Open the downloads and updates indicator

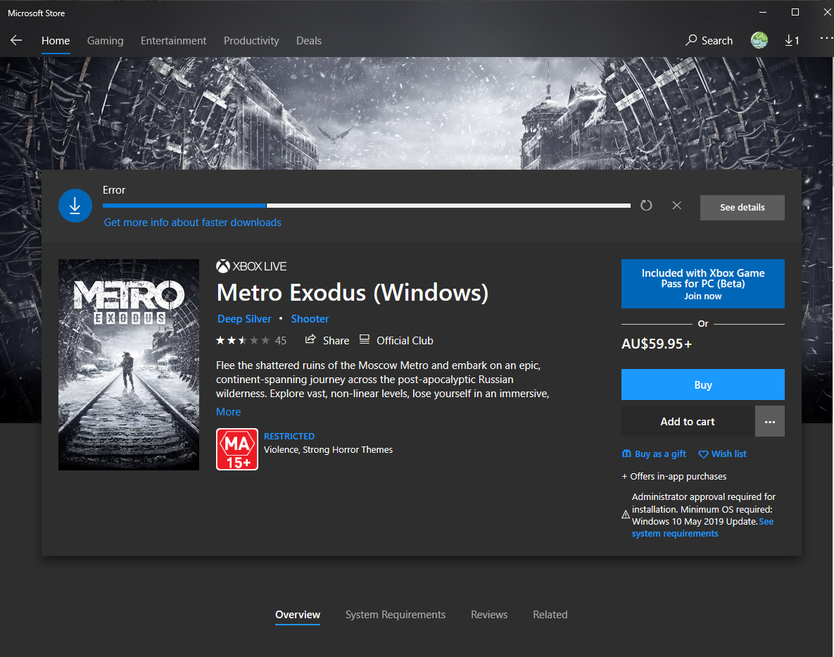[792, 40]
